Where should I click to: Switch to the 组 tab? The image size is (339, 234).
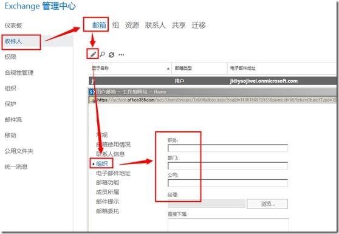pyautogui.click(x=115, y=25)
